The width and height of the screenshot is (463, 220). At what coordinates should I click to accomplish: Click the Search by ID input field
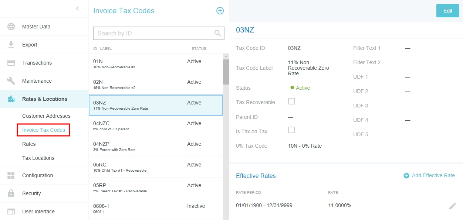pyautogui.click(x=153, y=33)
